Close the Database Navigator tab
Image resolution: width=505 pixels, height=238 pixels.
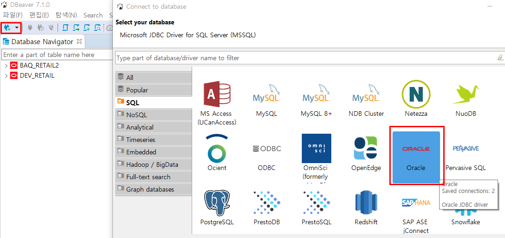(79, 41)
